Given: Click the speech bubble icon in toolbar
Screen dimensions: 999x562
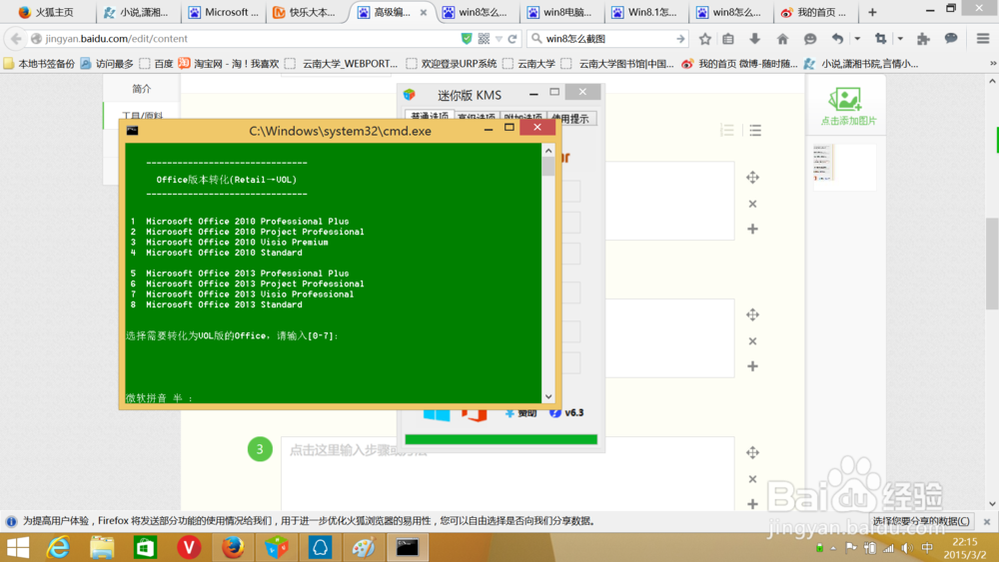Looking at the screenshot, I should point(951,39).
